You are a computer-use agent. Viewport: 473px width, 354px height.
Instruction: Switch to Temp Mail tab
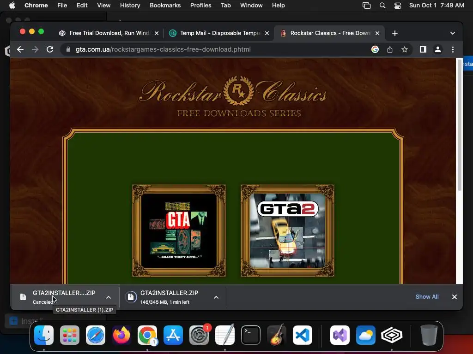(219, 33)
